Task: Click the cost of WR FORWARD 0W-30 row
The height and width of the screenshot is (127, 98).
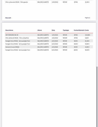Action: coord(87,35)
